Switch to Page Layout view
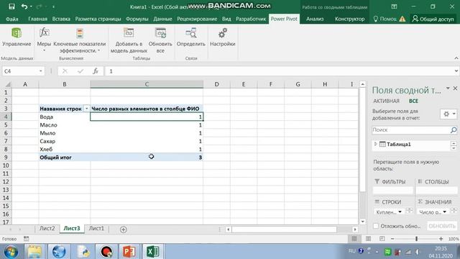This screenshot has width=460, height=259. tap(368, 239)
